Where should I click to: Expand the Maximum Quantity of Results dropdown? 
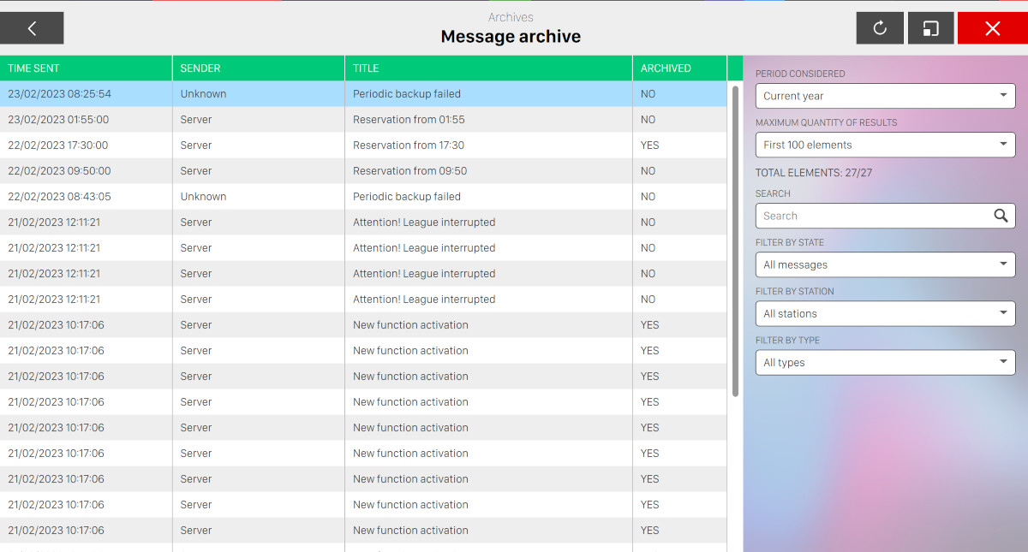885,145
